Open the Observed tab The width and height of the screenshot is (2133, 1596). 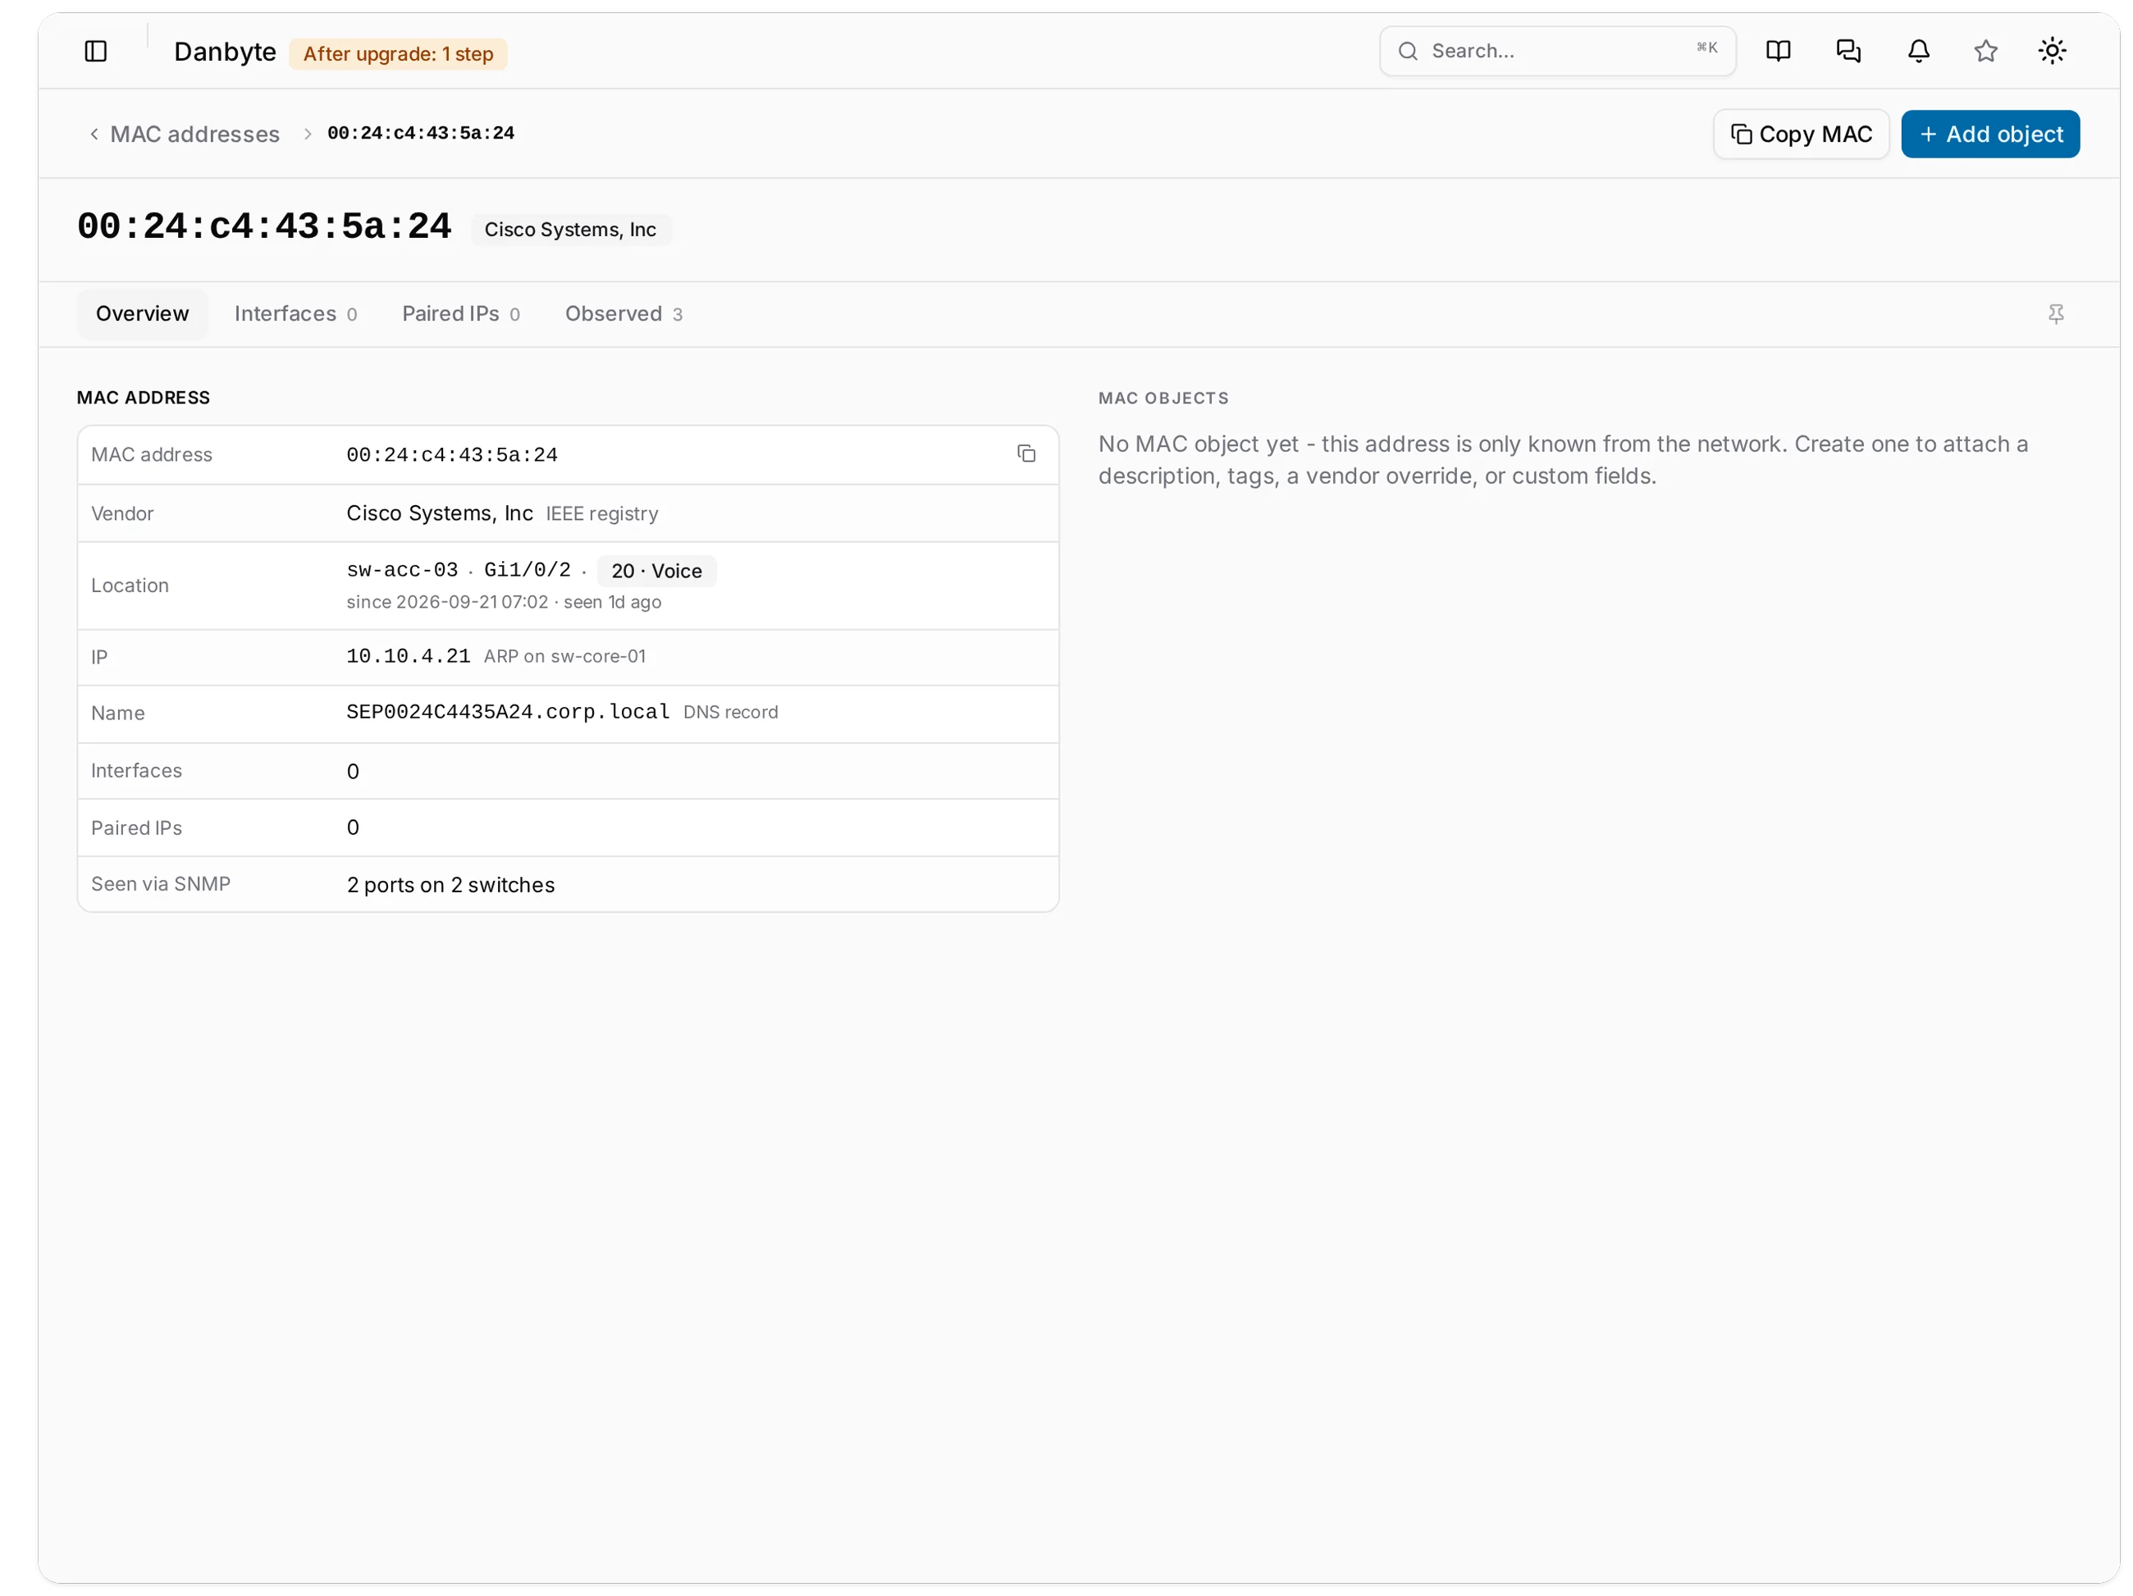point(623,314)
